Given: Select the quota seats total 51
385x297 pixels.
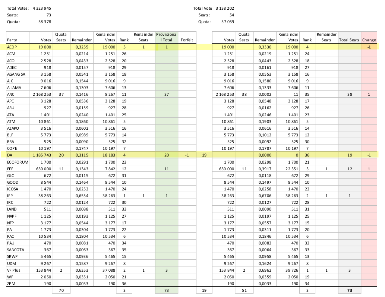Looking at the screenshot, I should pyautogui.click(x=244, y=290).
